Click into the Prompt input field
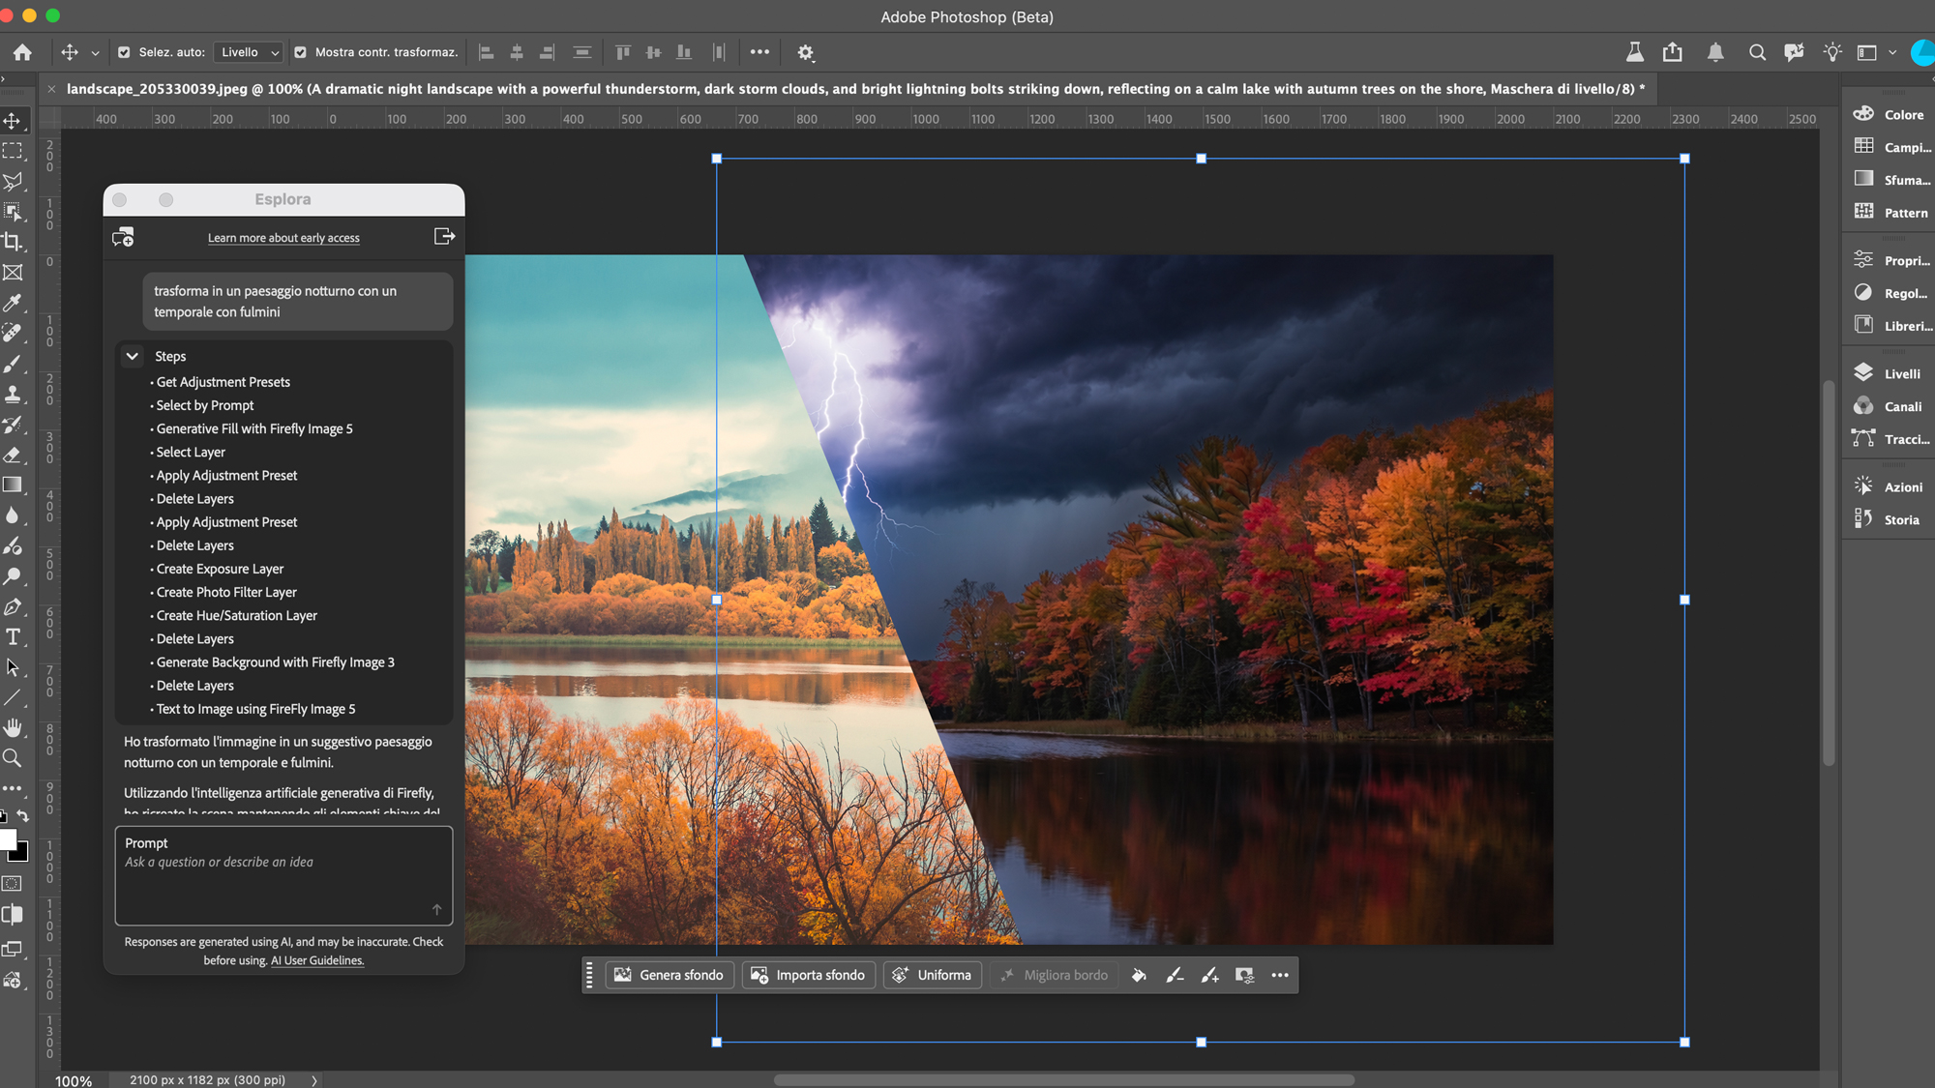Viewport: 1935px width, 1088px height. tap(283, 875)
